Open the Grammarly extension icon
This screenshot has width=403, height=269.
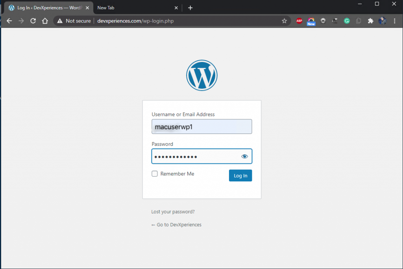coord(347,21)
